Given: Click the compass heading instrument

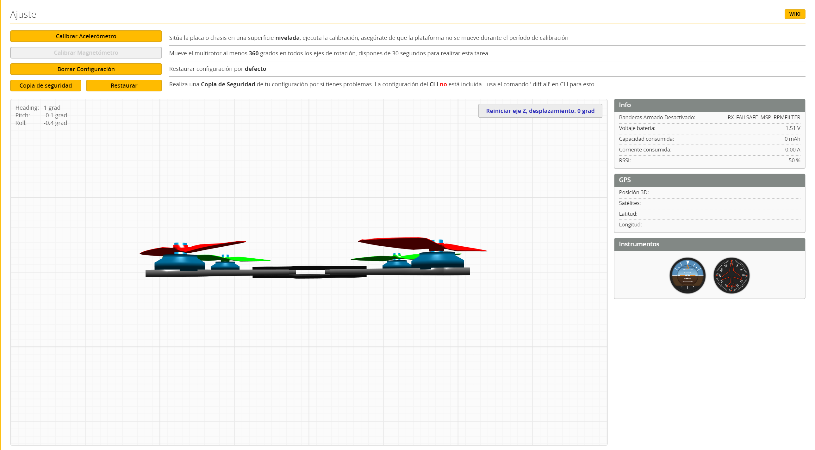Looking at the screenshot, I should coord(731,275).
